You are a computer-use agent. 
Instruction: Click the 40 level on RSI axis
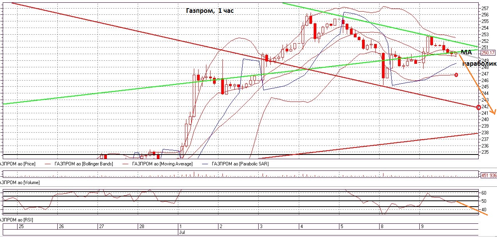tap(484, 210)
